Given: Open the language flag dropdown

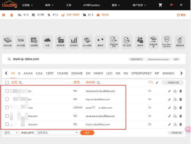Looking at the screenshot, I should (173, 5).
